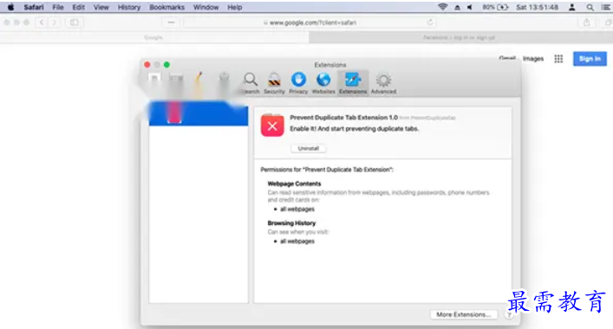Open the Security preferences pane

coord(274,83)
